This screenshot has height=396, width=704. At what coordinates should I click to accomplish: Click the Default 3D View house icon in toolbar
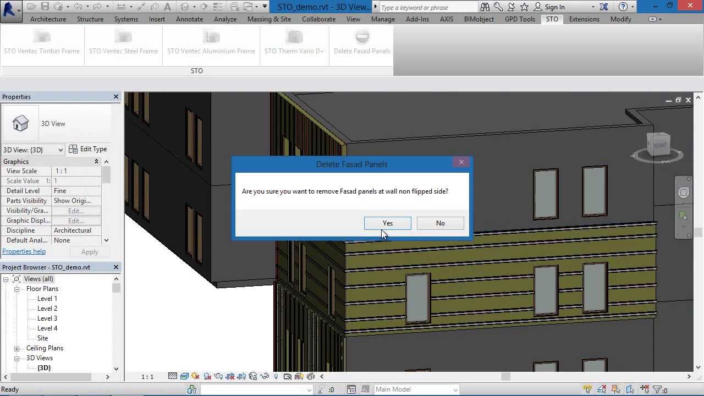[x=184, y=7]
